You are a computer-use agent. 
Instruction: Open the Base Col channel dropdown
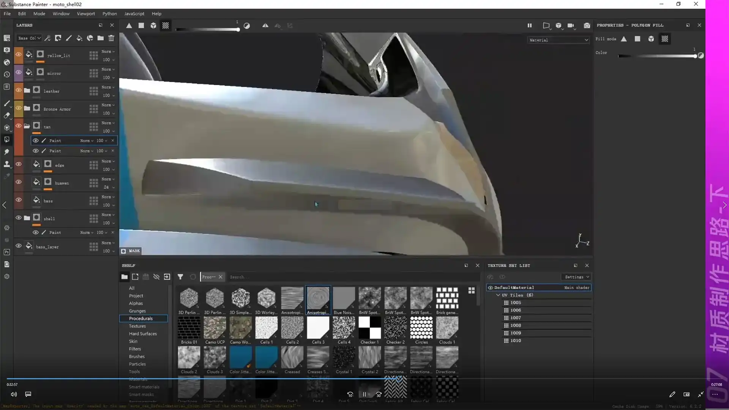tap(29, 38)
